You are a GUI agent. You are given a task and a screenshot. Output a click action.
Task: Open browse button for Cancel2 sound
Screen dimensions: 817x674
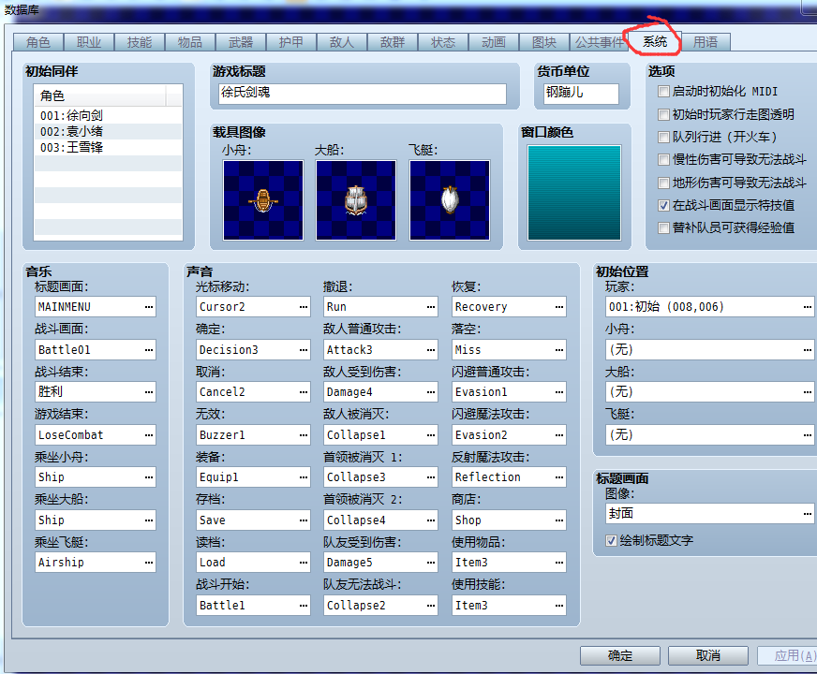(x=304, y=392)
